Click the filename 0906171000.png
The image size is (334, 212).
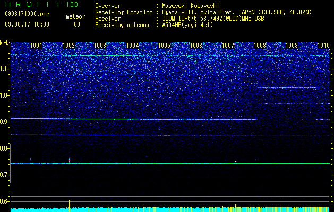pos(27,14)
